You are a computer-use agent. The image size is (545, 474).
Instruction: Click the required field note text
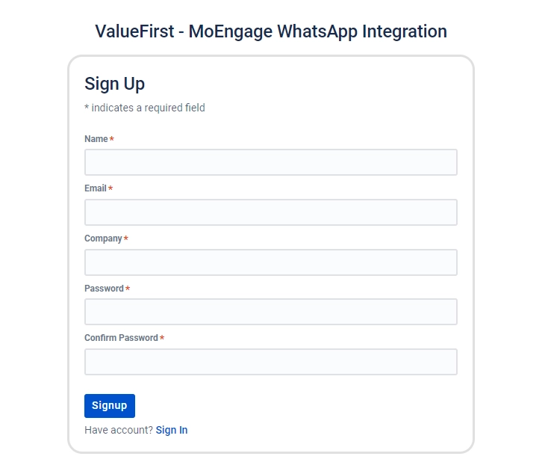[x=145, y=108]
